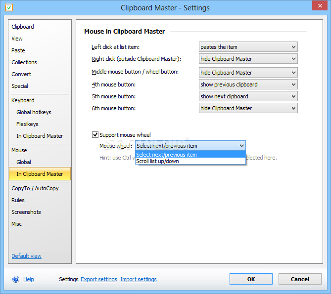Open the Left click at list item dropdown

click(x=248, y=47)
